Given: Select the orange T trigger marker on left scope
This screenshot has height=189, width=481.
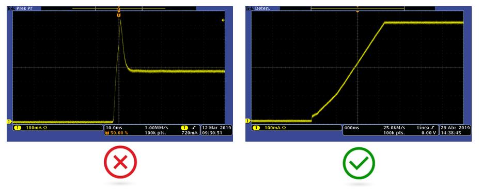Looking at the screenshot, I should click(x=119, y=15).
